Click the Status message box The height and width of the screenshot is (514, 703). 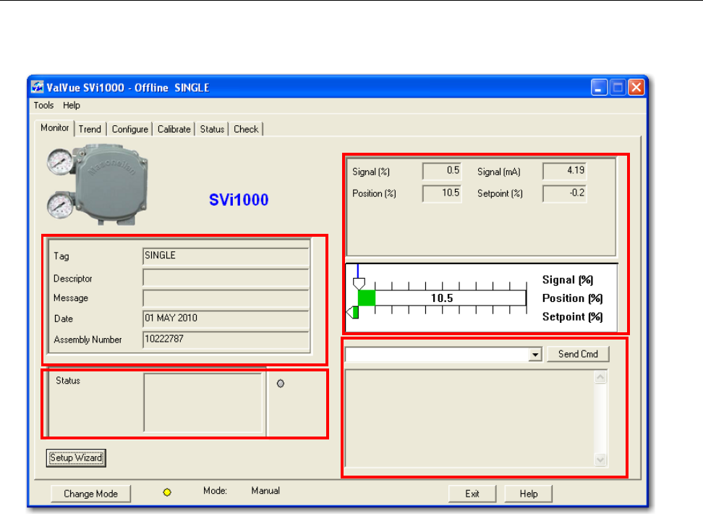point(203,403)
